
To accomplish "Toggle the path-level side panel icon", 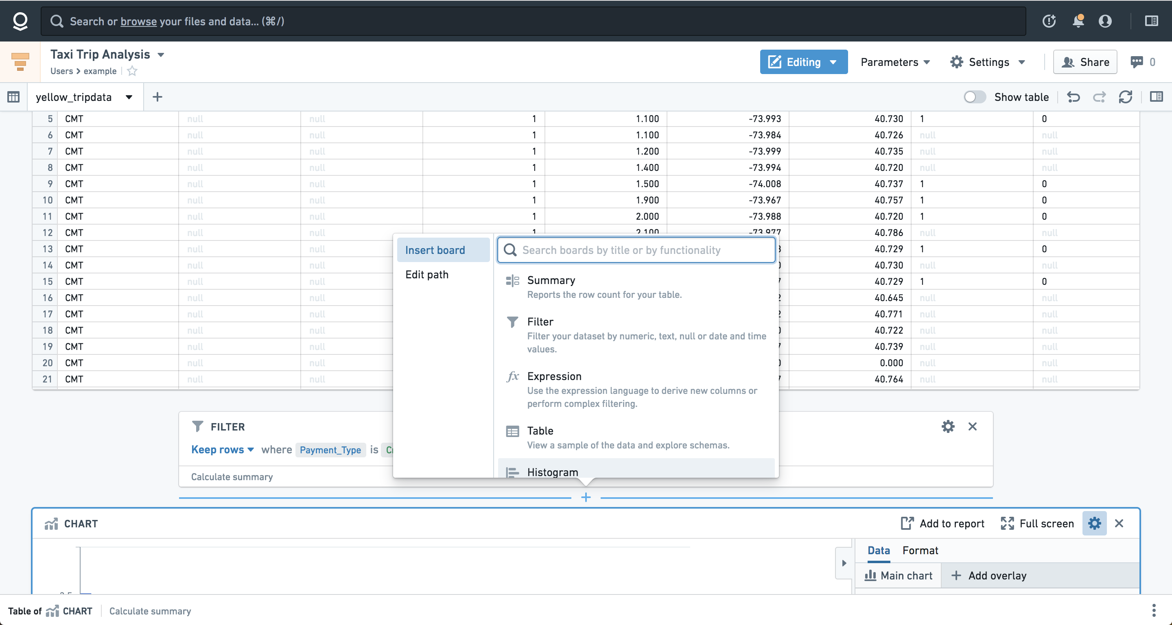I will [x=1156, y=97].
